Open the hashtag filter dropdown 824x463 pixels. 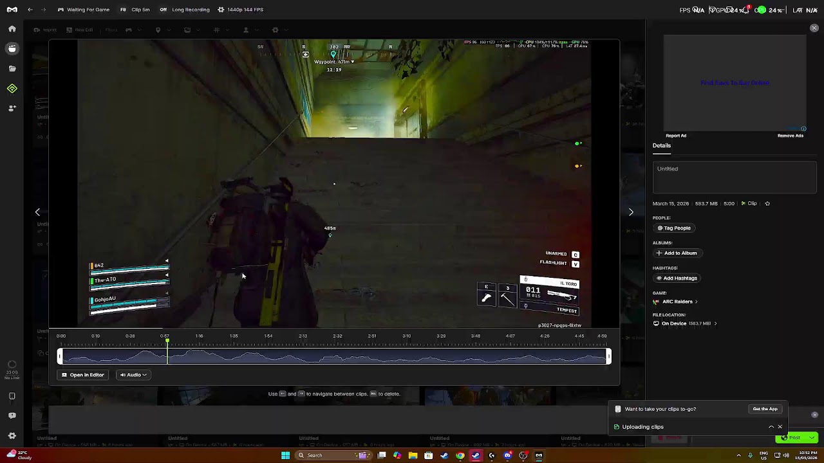click(220, 30)
